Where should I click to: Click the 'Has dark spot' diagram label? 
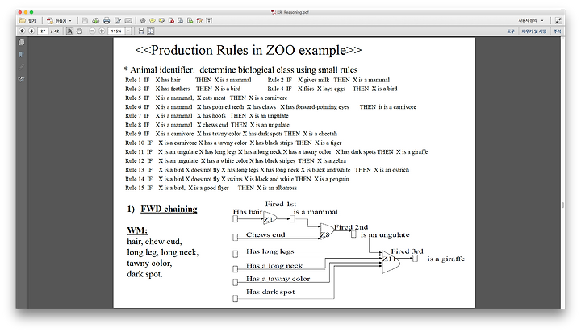click(x=270, y=292)
